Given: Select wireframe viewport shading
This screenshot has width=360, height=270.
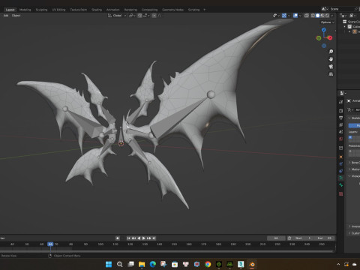Looking at the screenshot, I should 313,16.
